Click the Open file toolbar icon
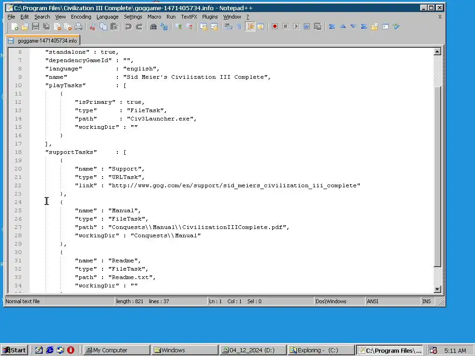 25,26
